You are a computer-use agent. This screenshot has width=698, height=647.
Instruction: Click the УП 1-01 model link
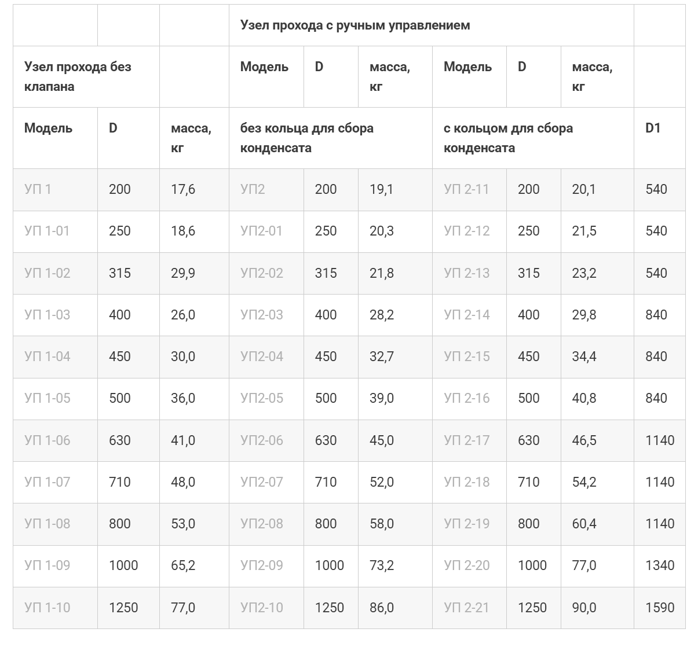(x=47, y=231)
